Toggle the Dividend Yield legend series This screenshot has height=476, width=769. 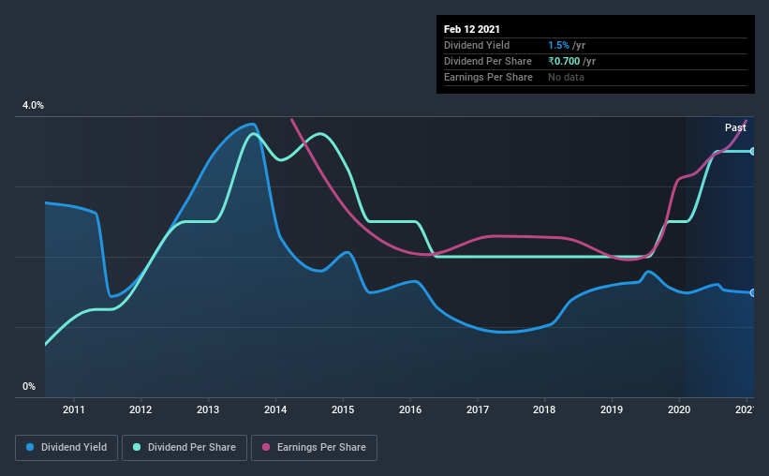(x=67, y=448)
